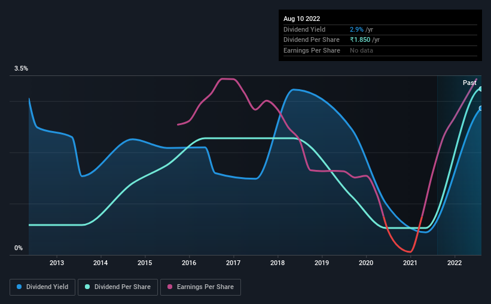Toggle the Earnings Per Share legend

point(200,287)
